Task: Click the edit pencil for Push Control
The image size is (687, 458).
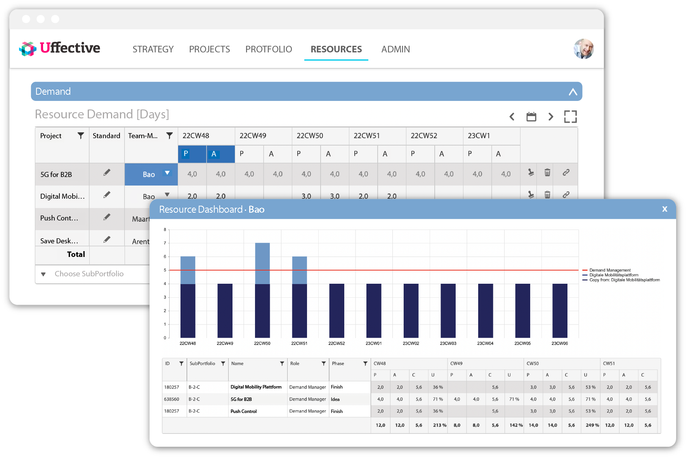Action: click(107, 218)
